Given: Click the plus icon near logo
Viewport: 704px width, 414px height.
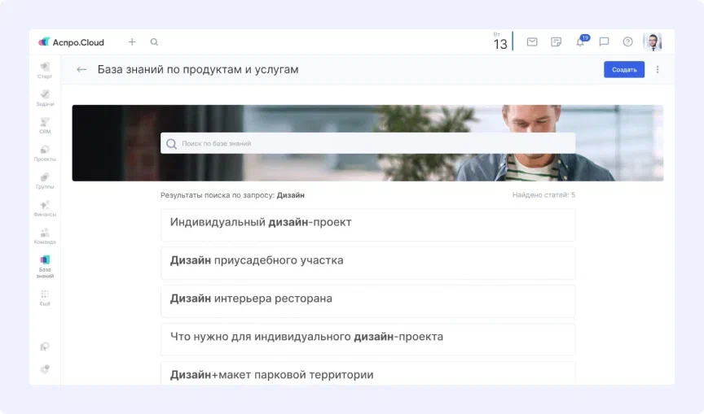Looking at the screenshot, I should [132, 42].
